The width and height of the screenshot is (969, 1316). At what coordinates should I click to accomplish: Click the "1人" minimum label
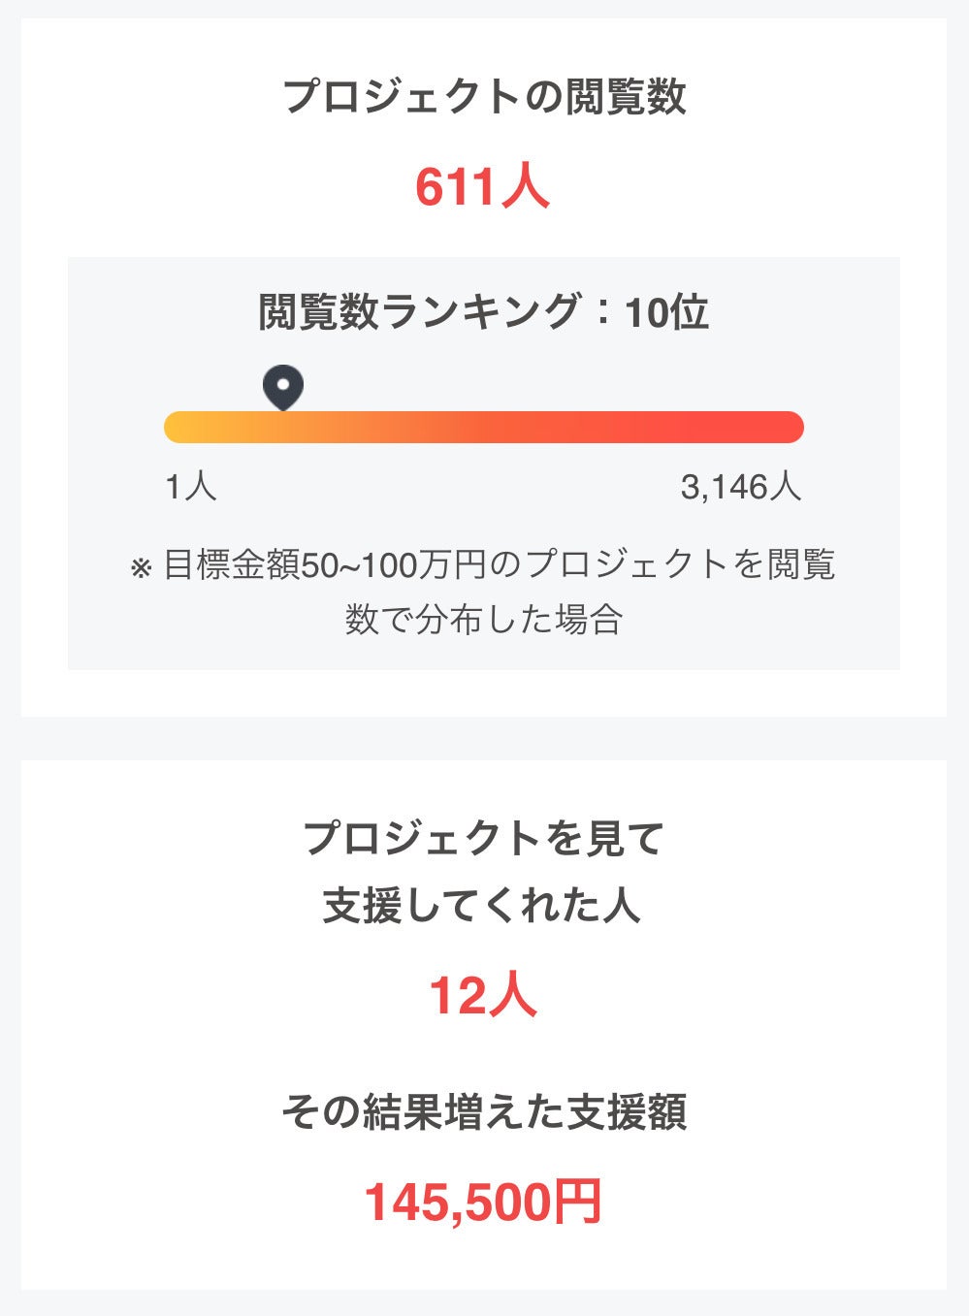[191, 486]
